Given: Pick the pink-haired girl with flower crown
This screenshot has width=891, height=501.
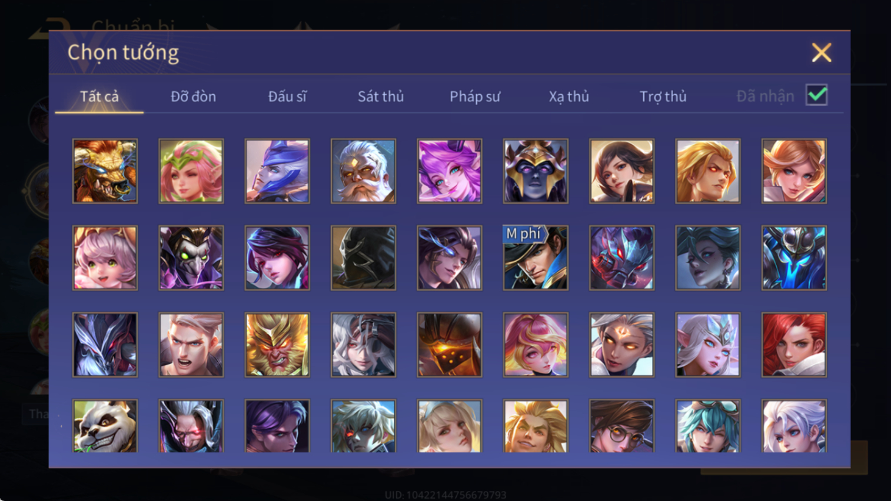Looking at the screenshot, I should point(191,171).
